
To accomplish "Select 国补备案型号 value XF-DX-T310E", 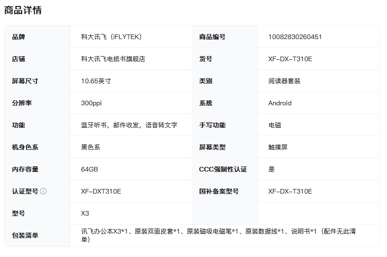I will pos(290,191).
